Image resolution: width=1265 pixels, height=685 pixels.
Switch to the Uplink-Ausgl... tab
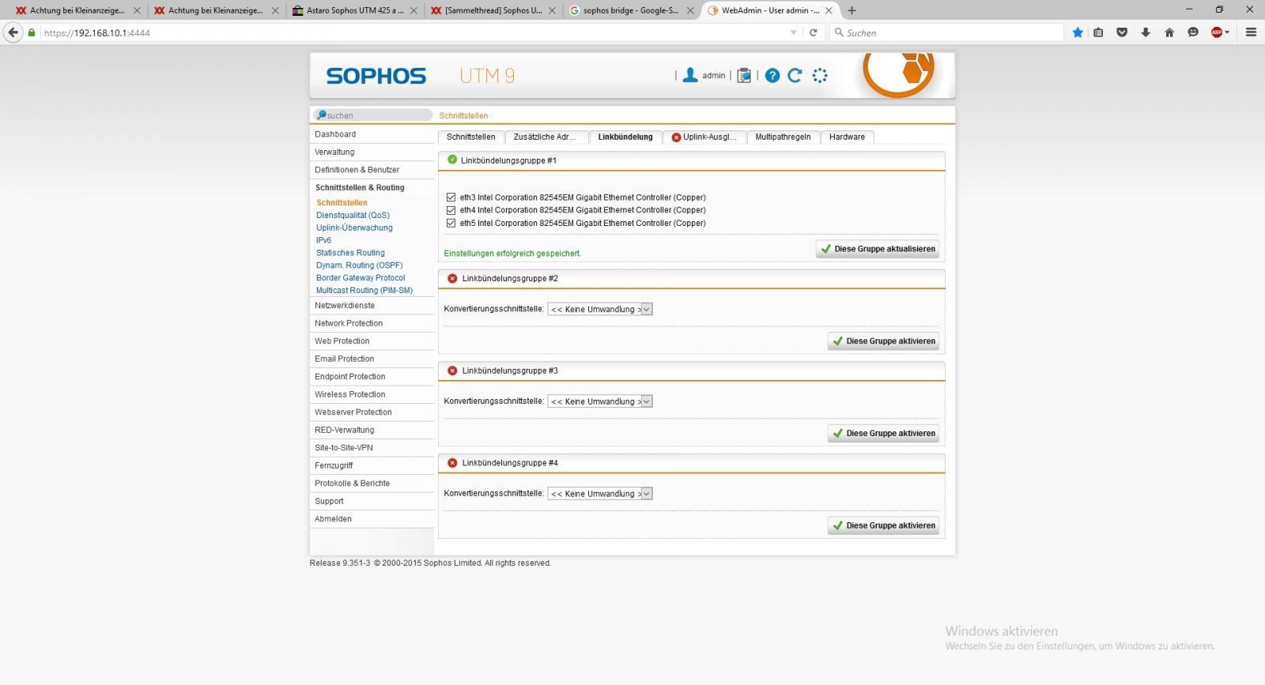704,137
